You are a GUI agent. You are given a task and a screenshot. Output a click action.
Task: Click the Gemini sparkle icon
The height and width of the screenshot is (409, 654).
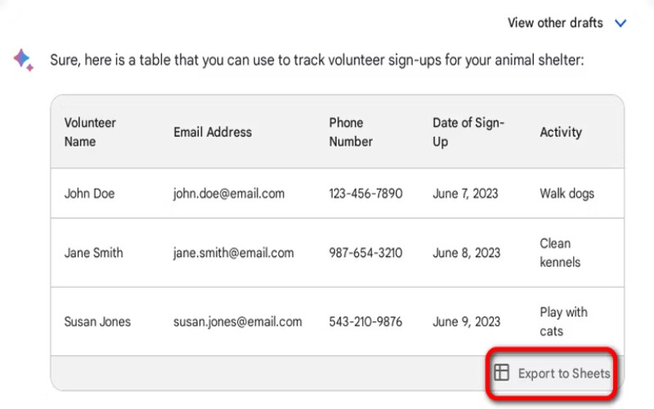tap(23, 59)
